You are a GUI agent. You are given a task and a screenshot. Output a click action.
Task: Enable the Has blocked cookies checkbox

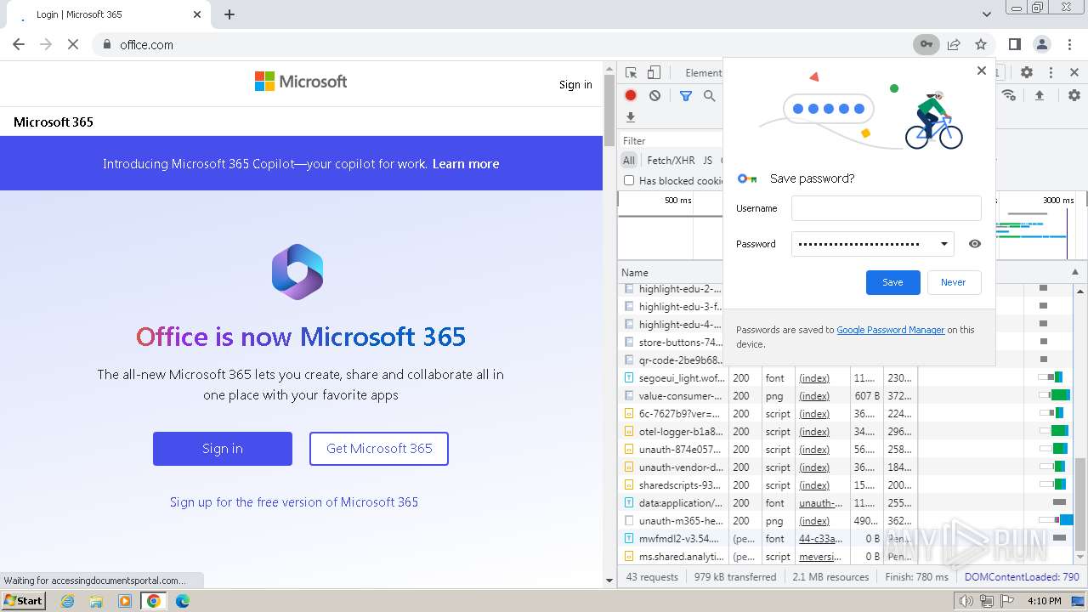tap(629, 180)
